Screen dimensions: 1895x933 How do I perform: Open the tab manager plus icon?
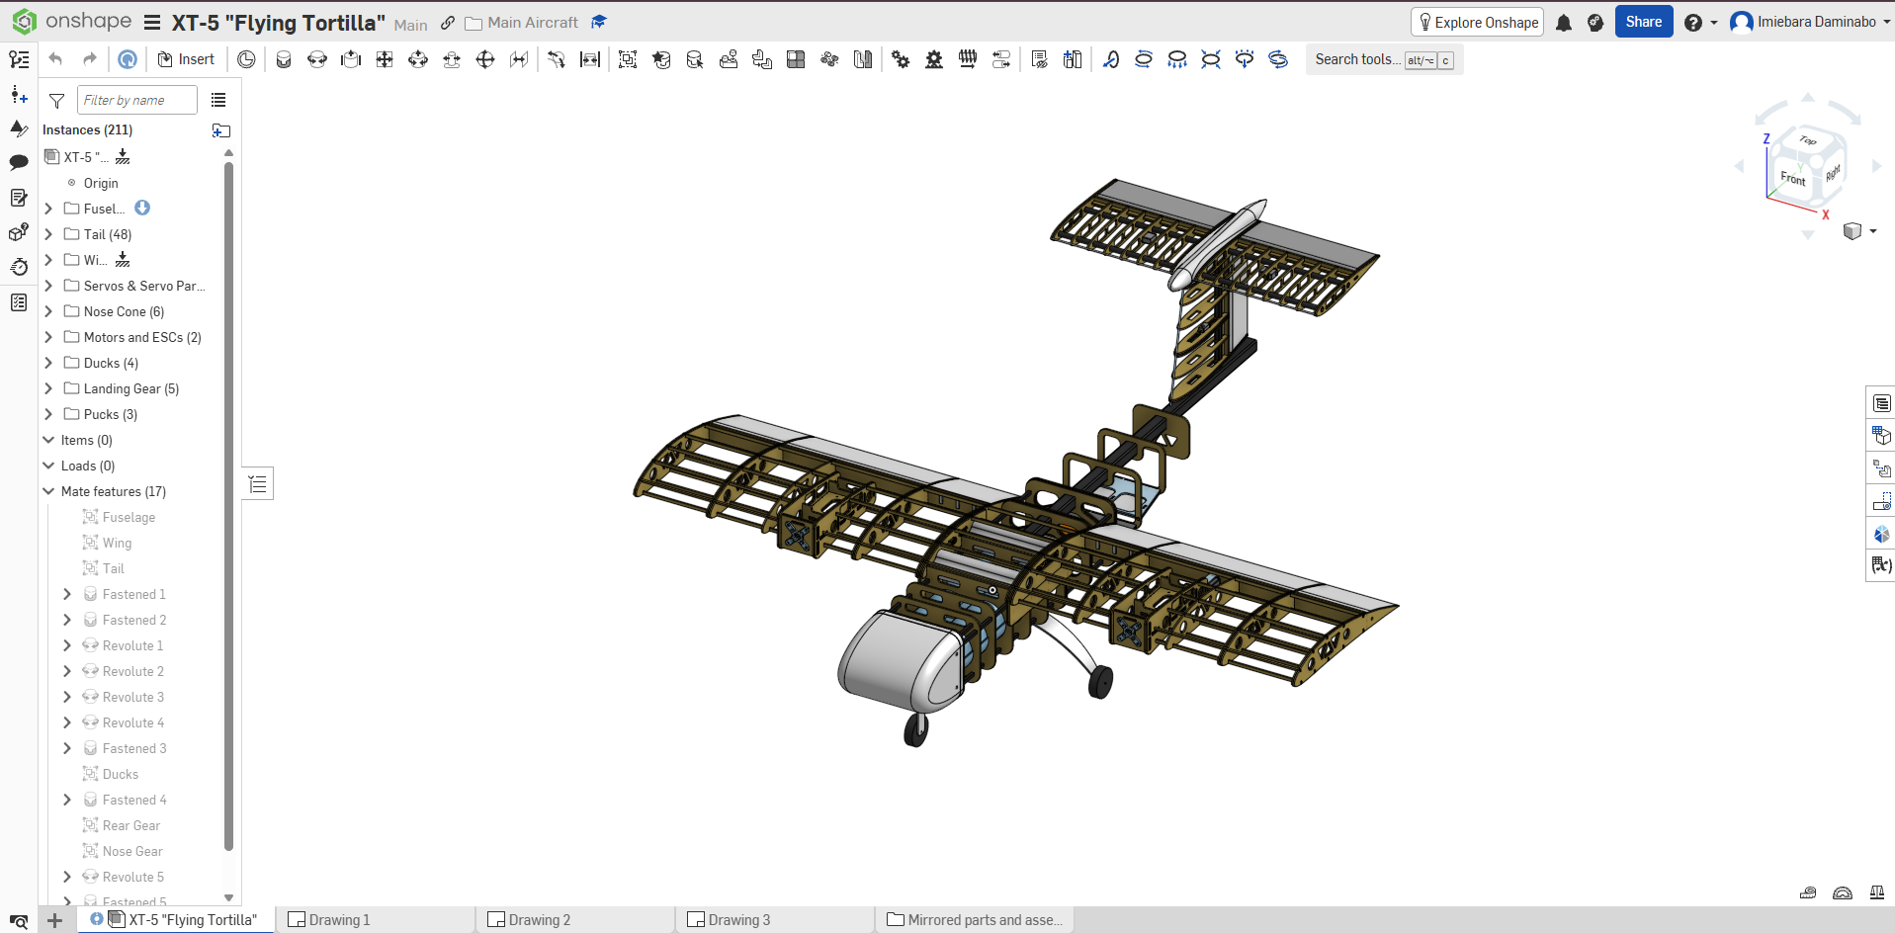[55, 920]
